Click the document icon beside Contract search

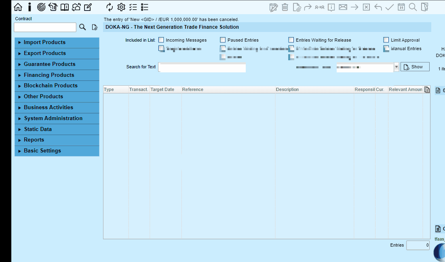click(95, 27)
